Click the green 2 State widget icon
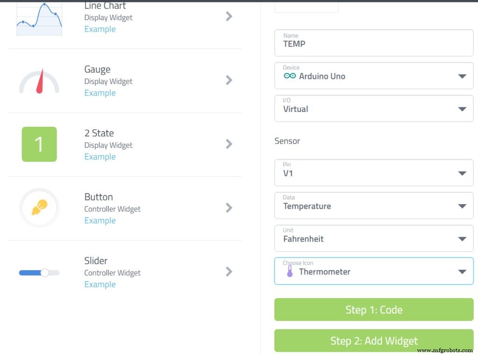Image resolution: width=478 pixels, height=355 pixels. click(39, 144)
